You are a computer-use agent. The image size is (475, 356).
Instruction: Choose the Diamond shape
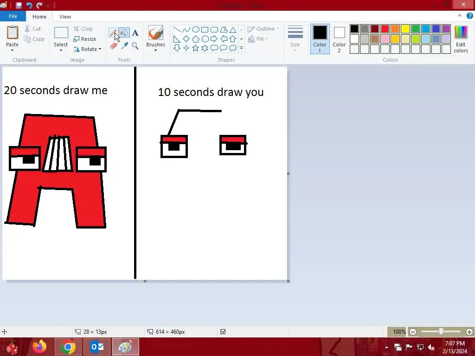(186, 39)
